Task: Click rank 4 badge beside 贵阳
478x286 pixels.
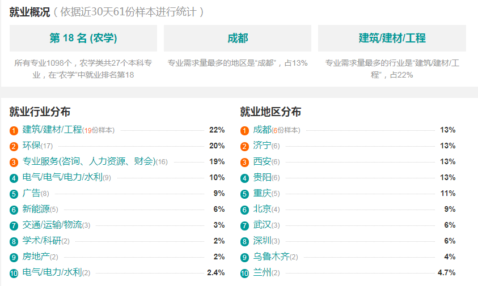Action: [x=244, y=178]
